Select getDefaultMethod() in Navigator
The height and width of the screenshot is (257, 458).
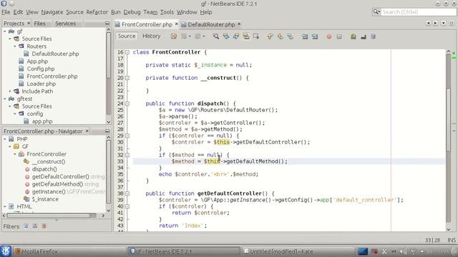pos(57,184)
